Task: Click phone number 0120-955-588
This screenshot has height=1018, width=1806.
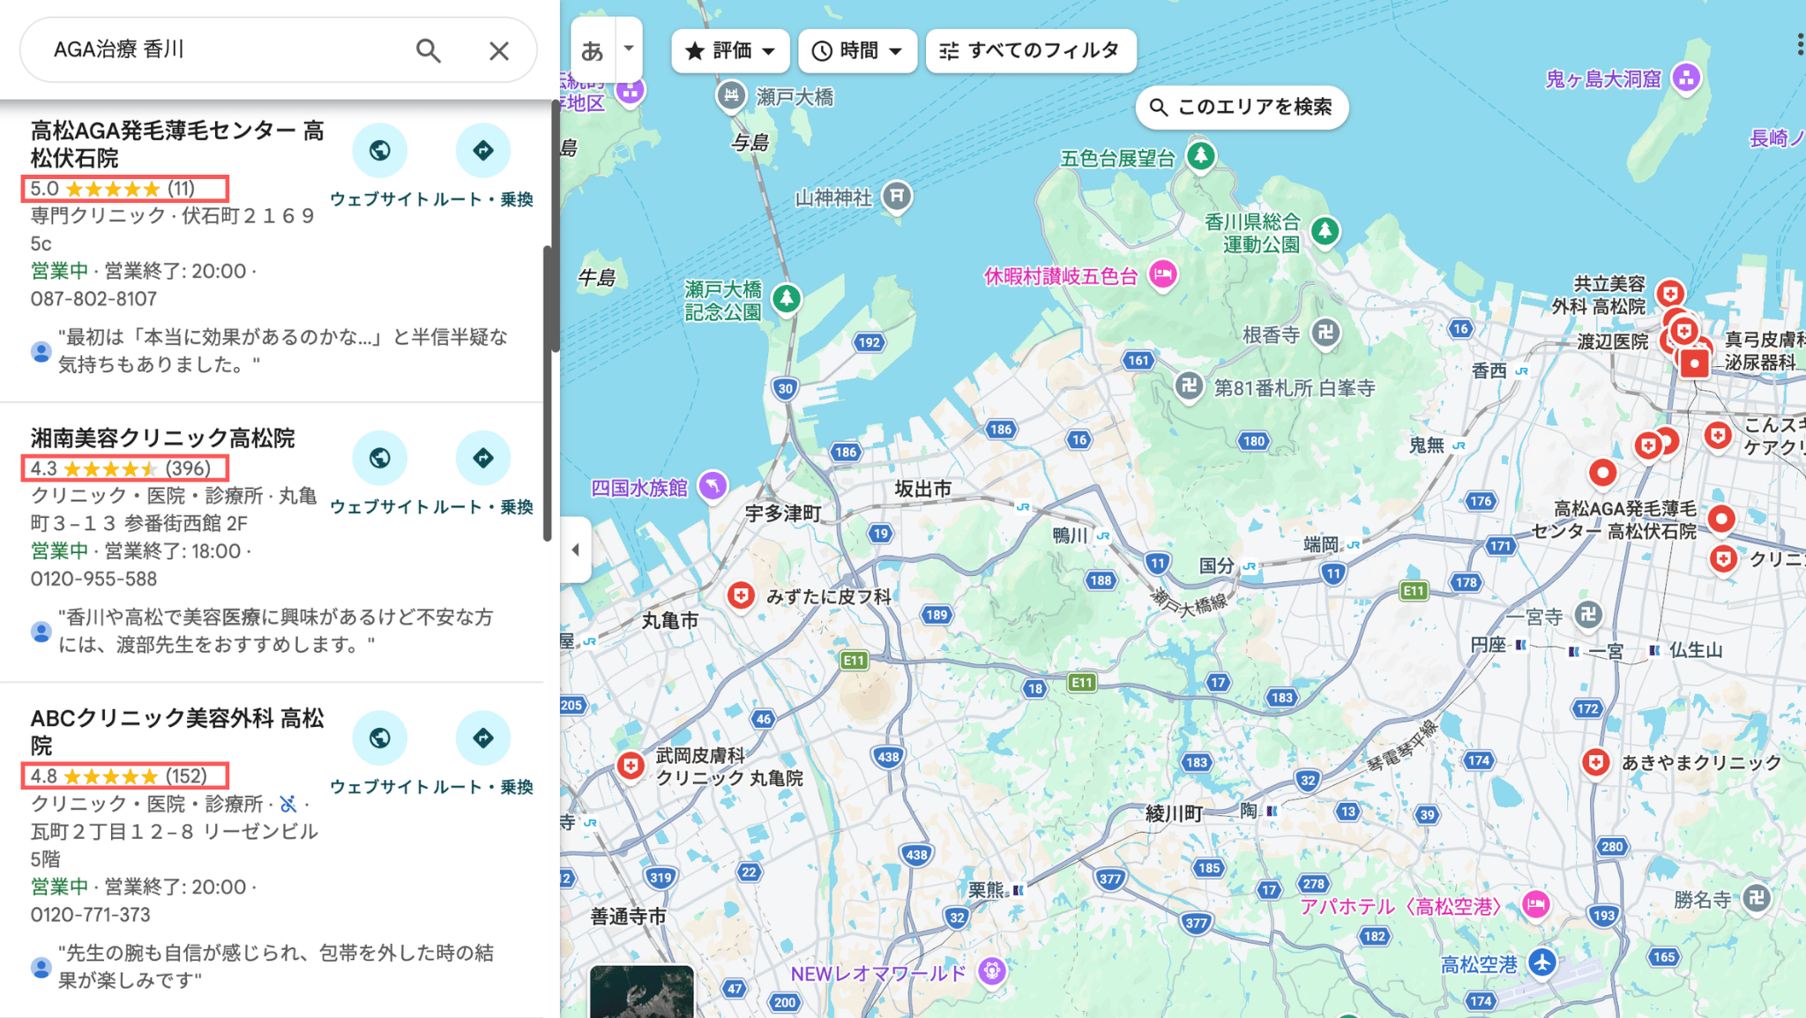Action: [93, 580]
